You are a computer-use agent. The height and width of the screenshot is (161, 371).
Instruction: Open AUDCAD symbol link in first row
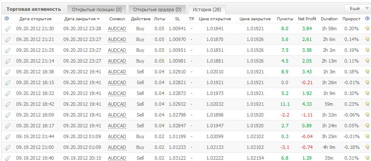point(117,29)
